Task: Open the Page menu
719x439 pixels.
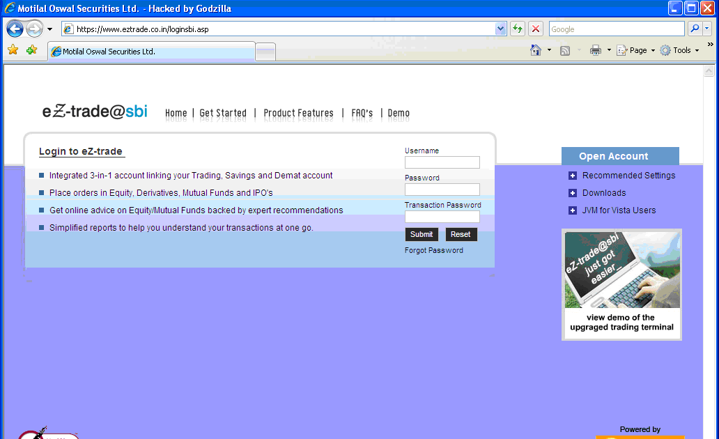Action: point(635,50)
